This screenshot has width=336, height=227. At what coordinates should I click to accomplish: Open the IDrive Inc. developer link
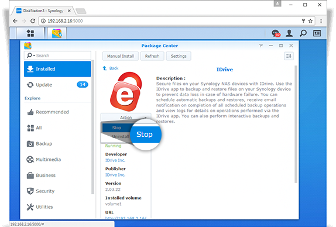pyautogui.click(x=115, y=160)
